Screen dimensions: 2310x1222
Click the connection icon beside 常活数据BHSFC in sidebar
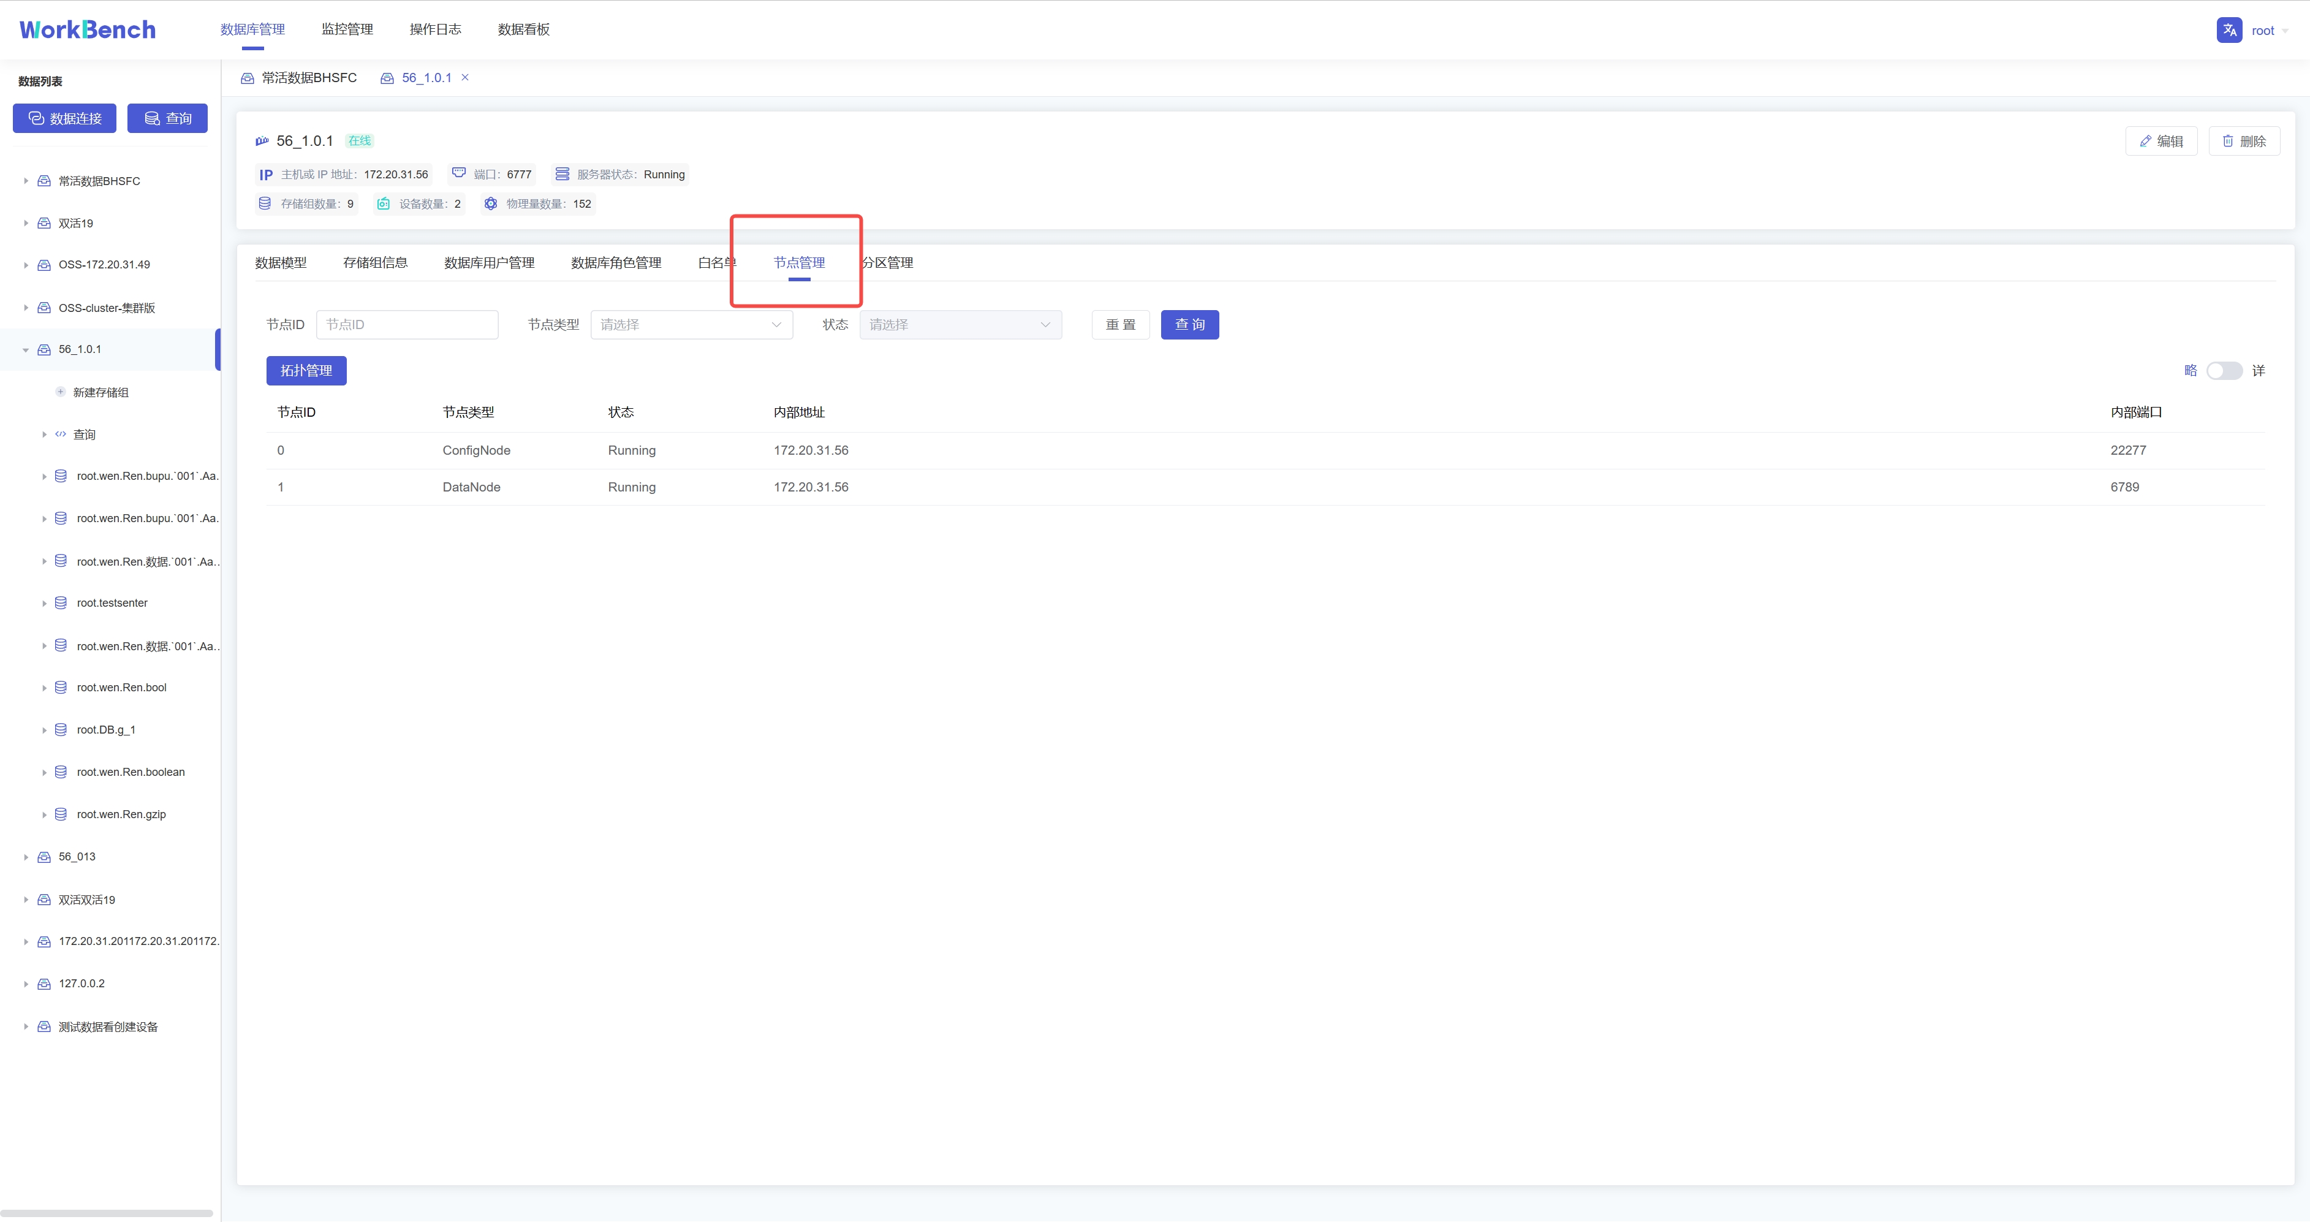[x=43, y=180]
